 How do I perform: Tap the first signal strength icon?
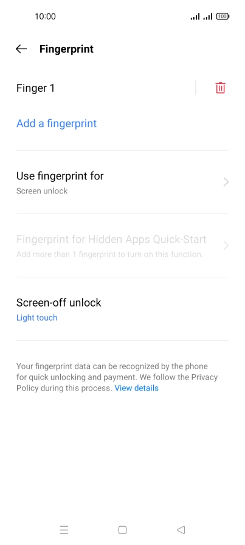tap(195, 16)
